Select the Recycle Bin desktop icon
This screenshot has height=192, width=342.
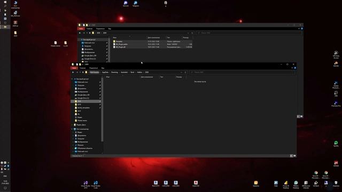click(x=336, y=183)
